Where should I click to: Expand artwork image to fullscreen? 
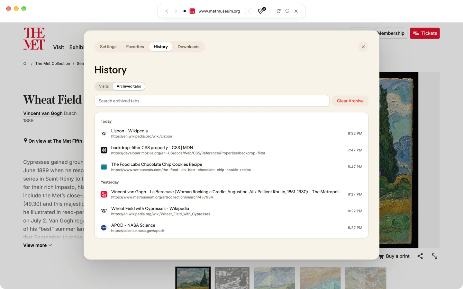[x=434, y=256]
